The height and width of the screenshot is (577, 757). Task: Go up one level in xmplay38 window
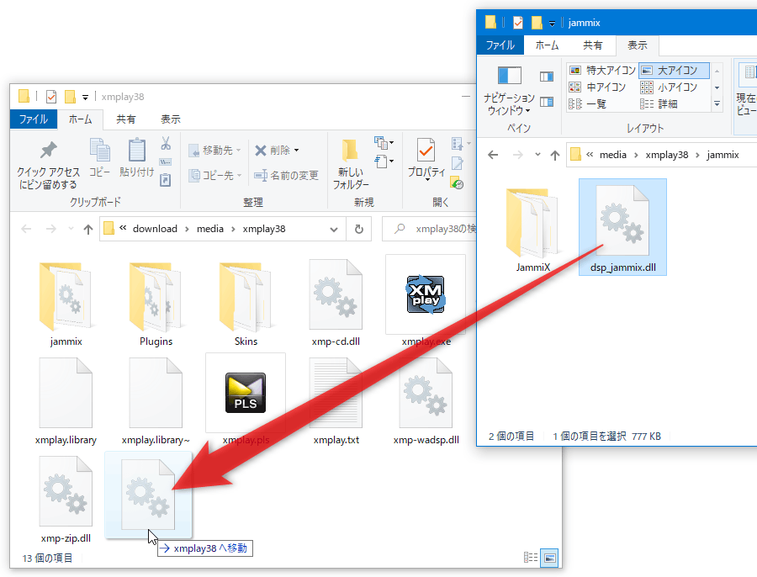point(87,229)
